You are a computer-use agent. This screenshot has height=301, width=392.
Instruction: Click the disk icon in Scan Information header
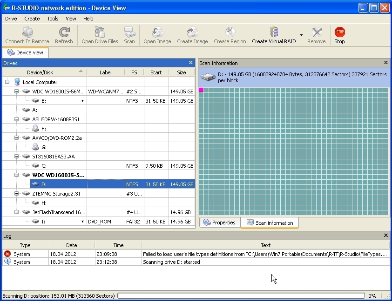(x=208, y=77)
